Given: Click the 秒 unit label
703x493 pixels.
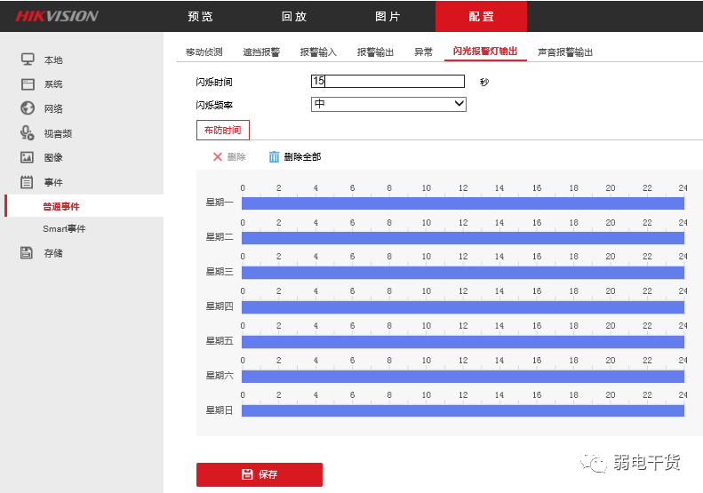Looking at the screenshot, I should pyautogui.click(x=484, y=82).
